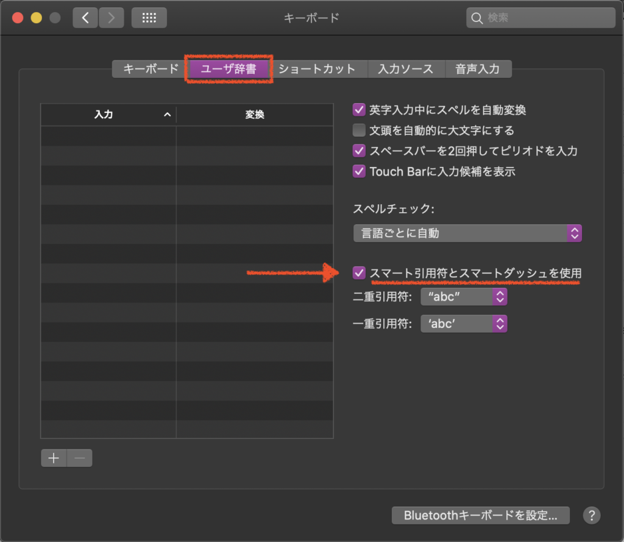Click the 変換 column header
The width and height of the screenshot is (624, 542).
pyautogui.click(x=255, y=115)
